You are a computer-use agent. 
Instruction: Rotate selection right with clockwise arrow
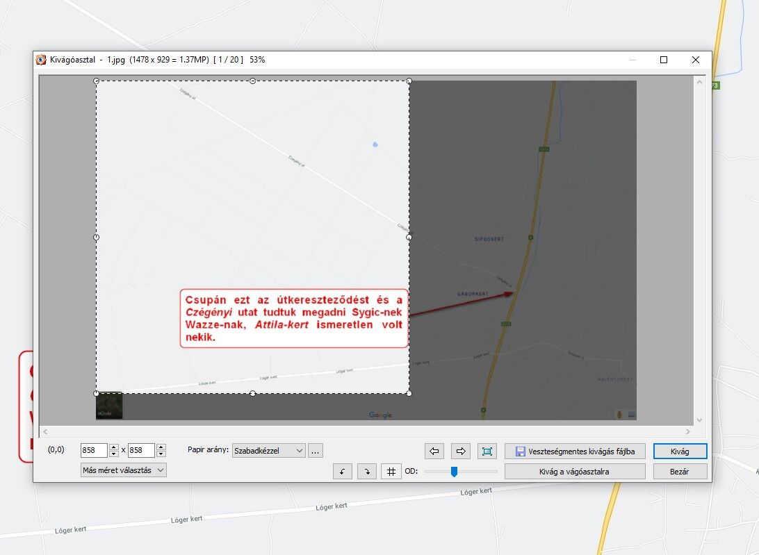pos(367,471)
